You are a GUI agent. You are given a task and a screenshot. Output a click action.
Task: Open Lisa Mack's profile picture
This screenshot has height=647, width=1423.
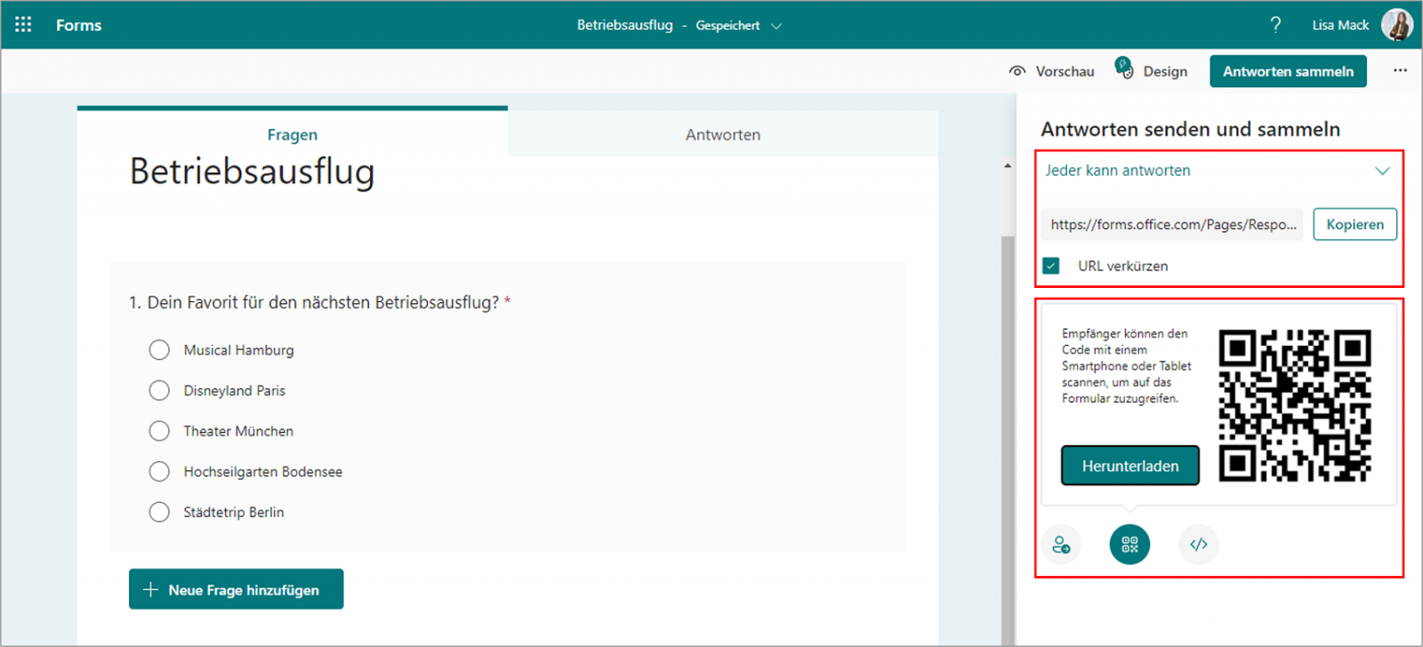pyautogui.click(x=1396, y=25)
